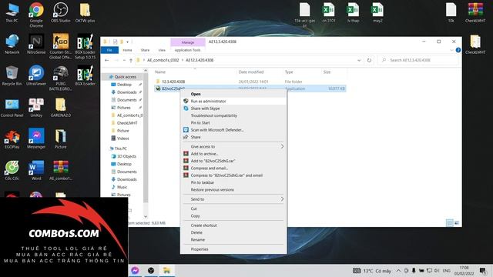Open the View ribbon tab
The height and width of the screenshot is (277, 493).
click(162, 50)
